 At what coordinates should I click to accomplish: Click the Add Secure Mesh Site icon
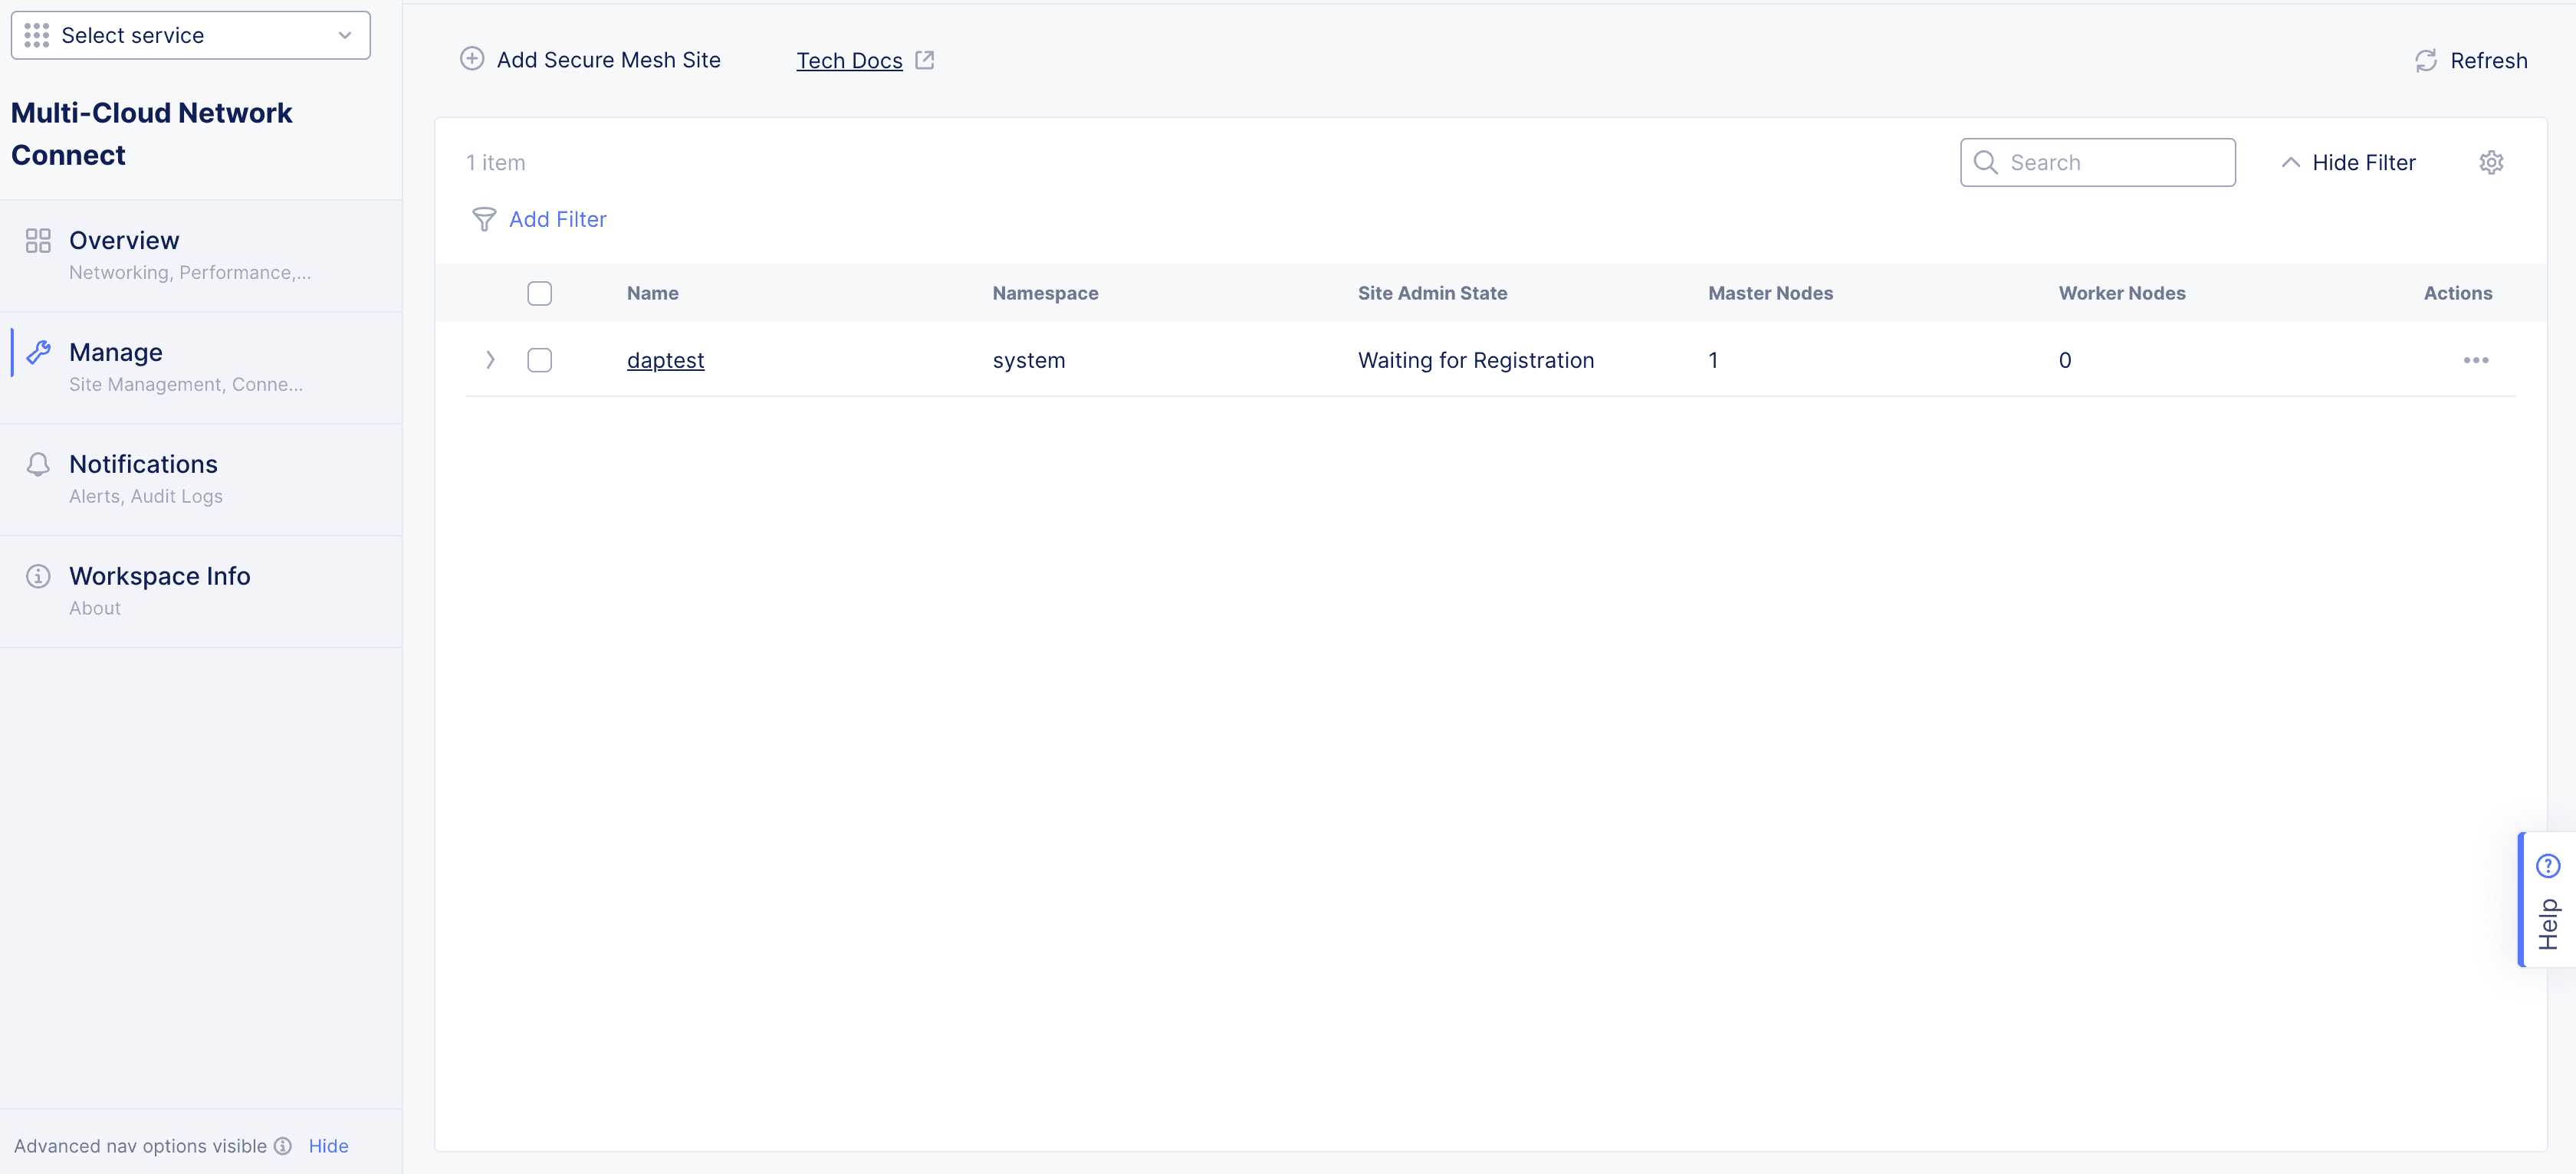coord(472,59)
